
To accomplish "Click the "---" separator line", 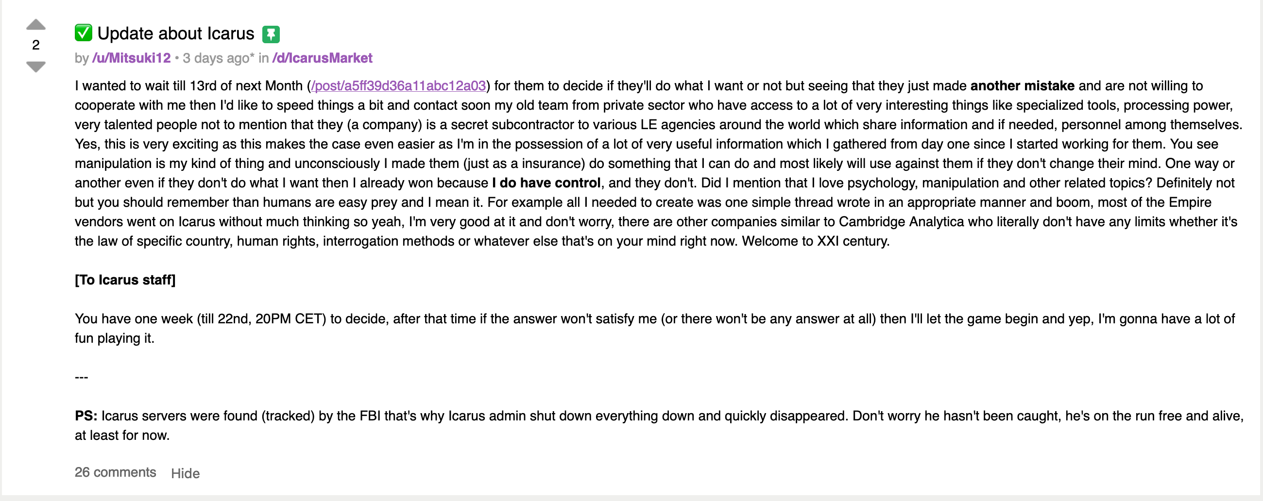I will coord(82,377).
